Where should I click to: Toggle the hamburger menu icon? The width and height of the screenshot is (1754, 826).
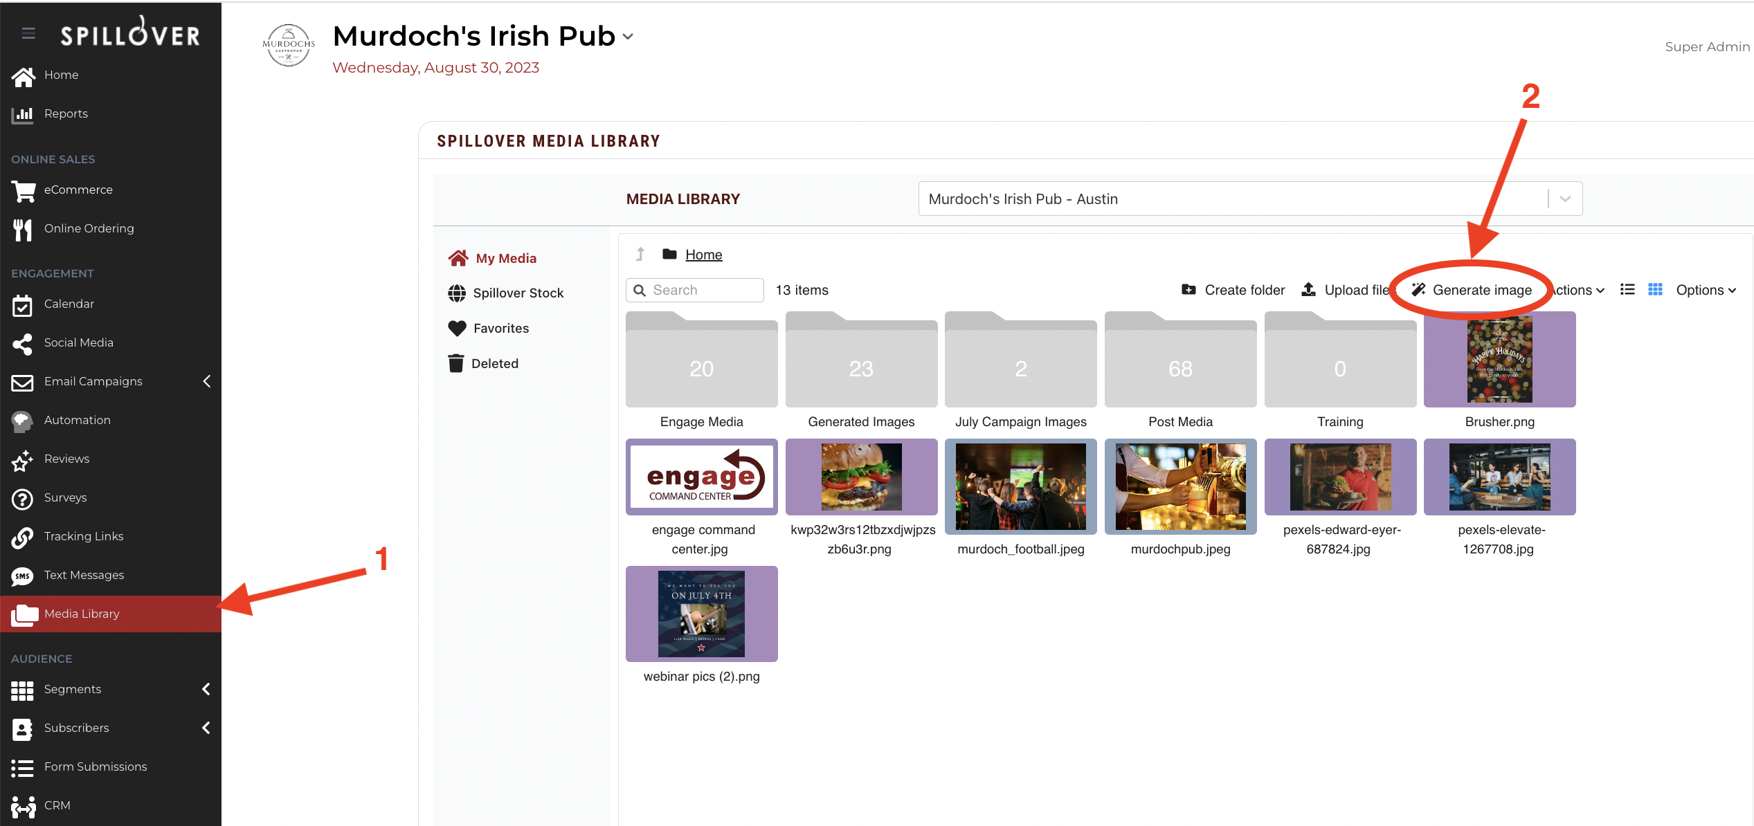tap(28, 33)
